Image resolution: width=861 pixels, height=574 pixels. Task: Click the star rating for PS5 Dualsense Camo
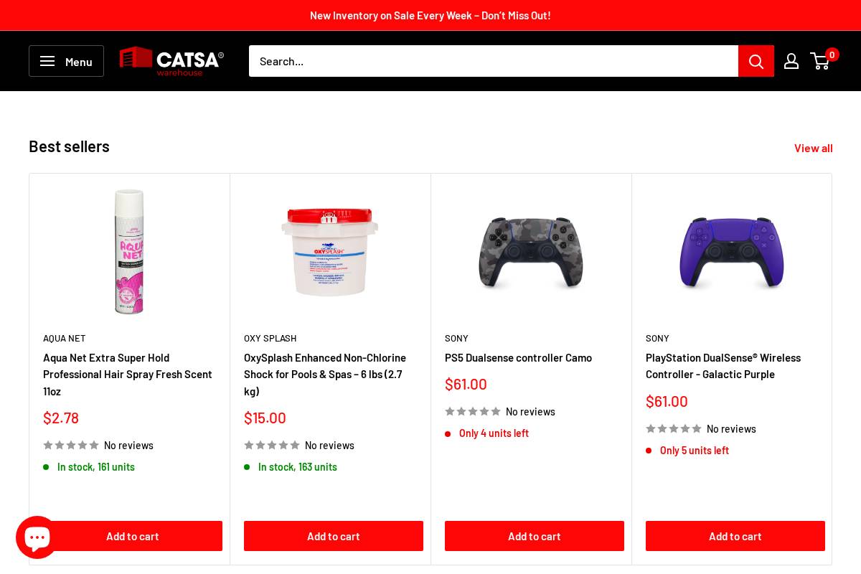(473, 411)
